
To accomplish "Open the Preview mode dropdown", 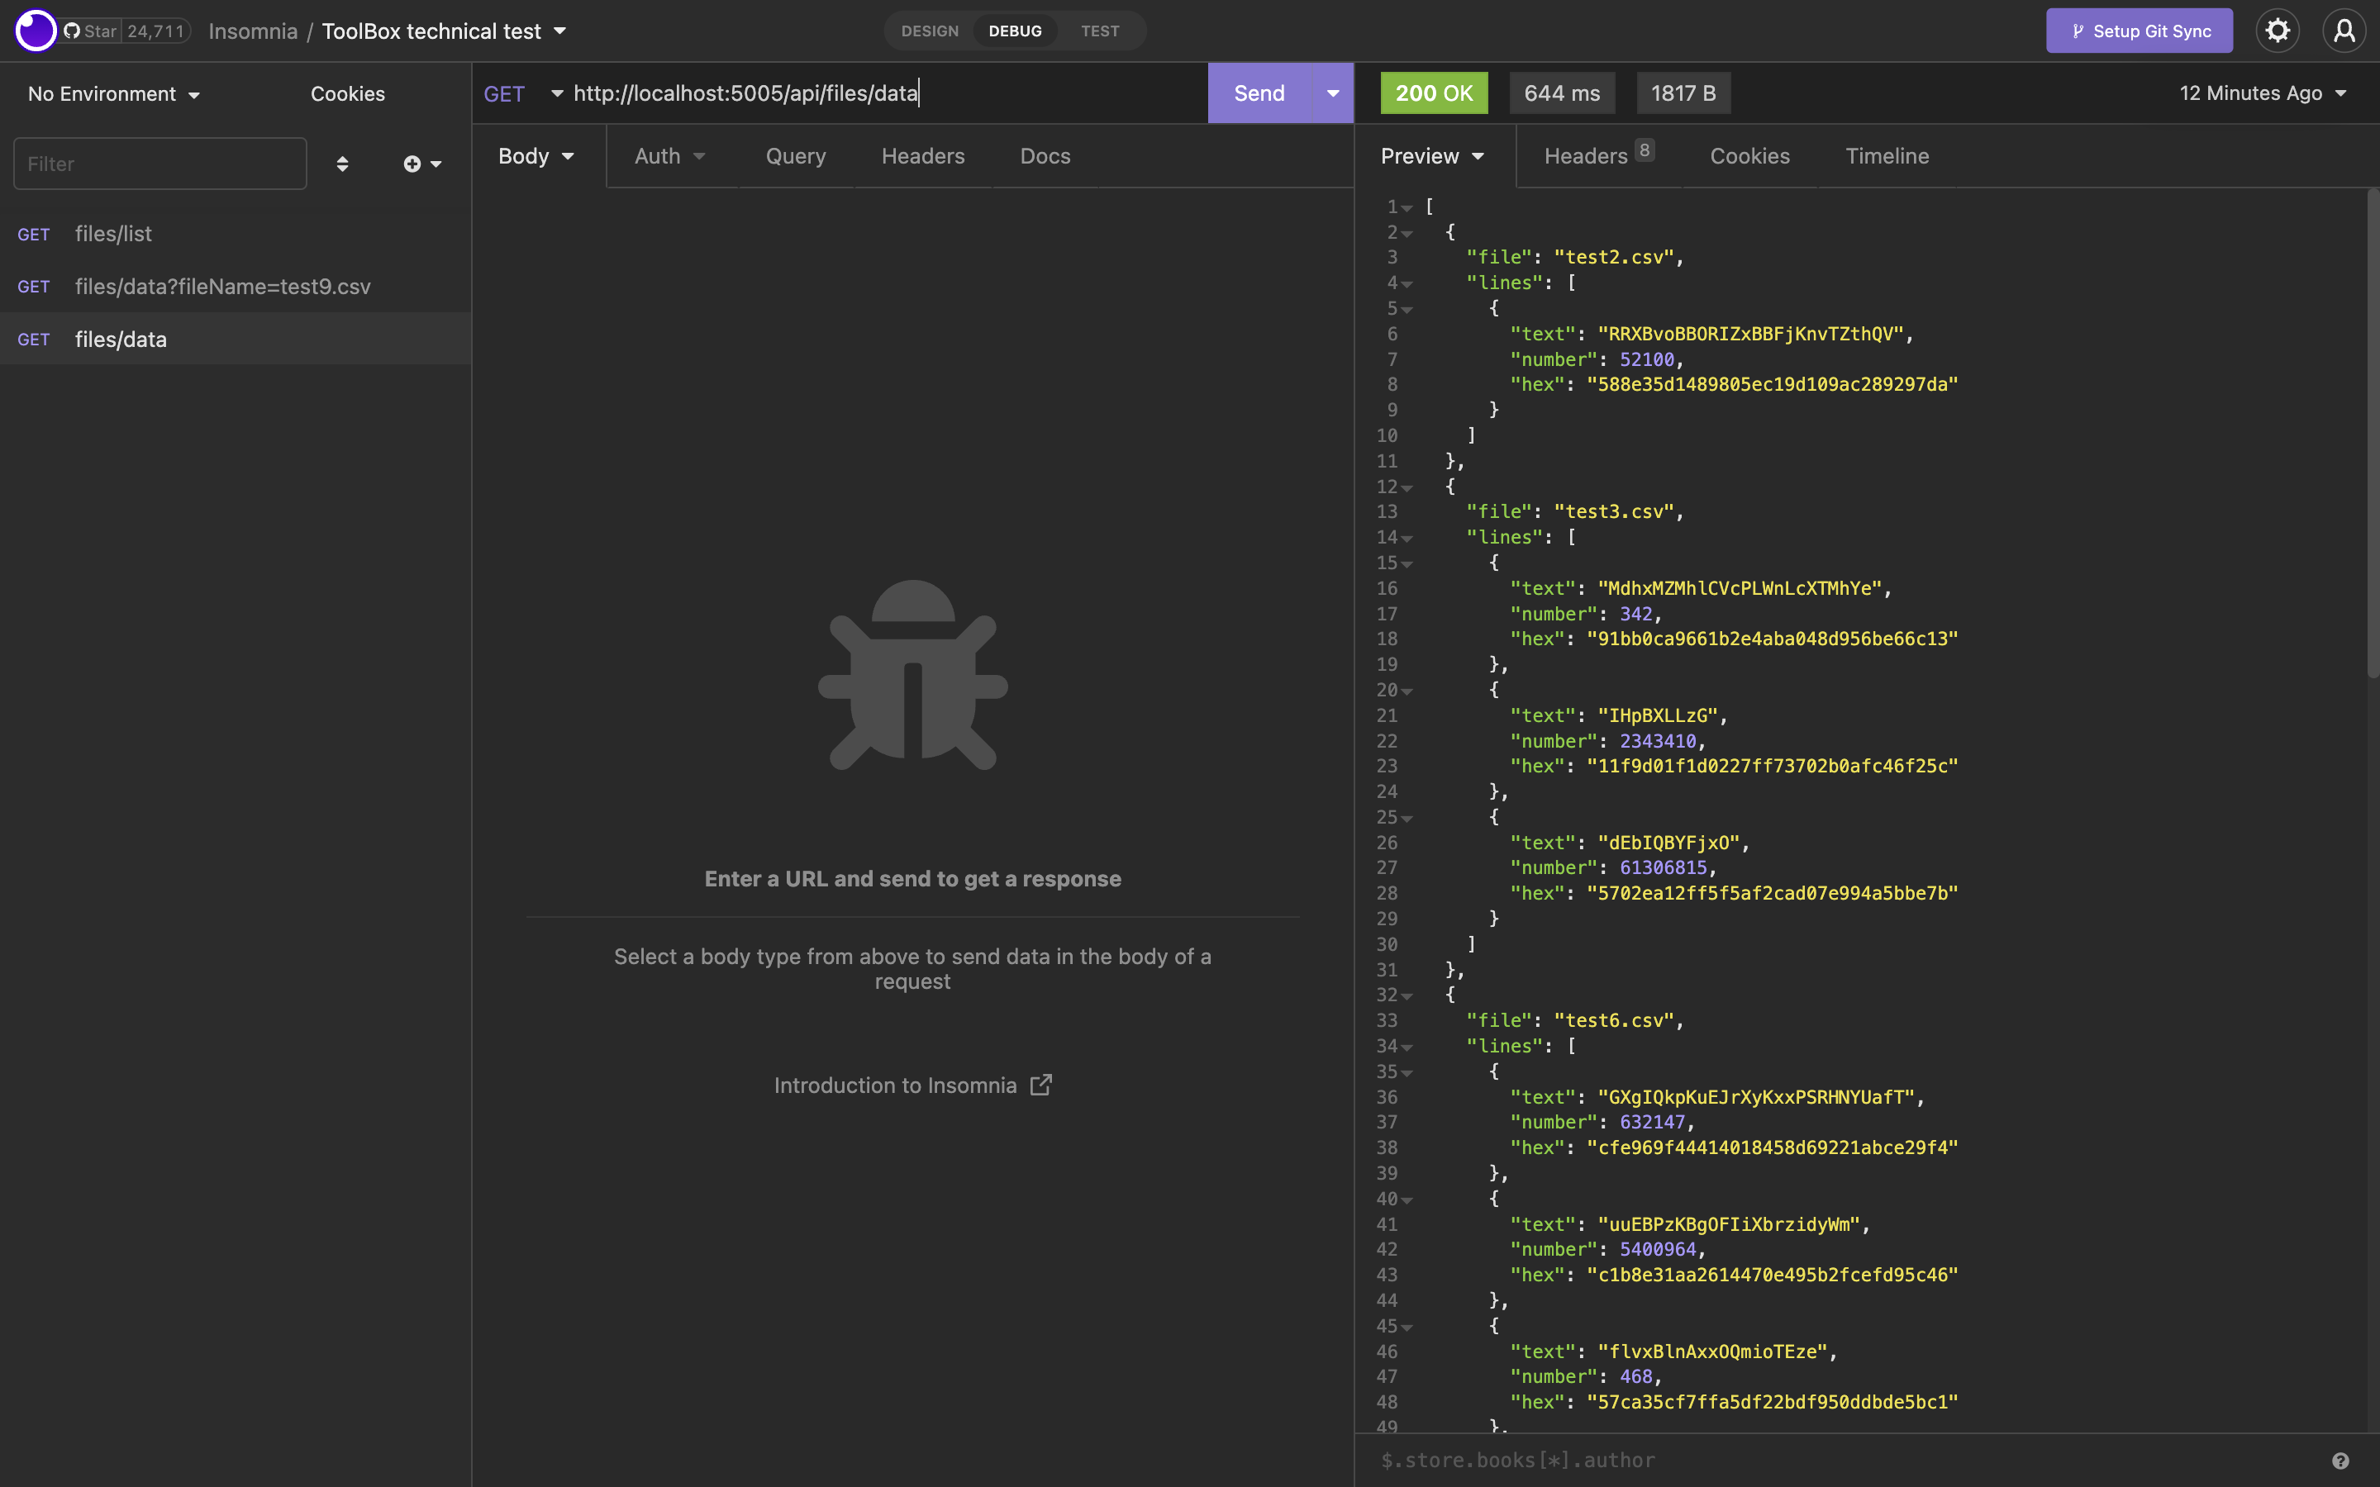I will tap(1431, 155).
